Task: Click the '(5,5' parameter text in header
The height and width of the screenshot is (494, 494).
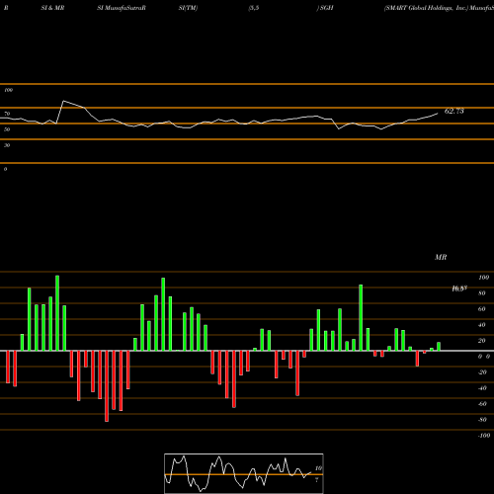Action: click(x=254, y=8)
